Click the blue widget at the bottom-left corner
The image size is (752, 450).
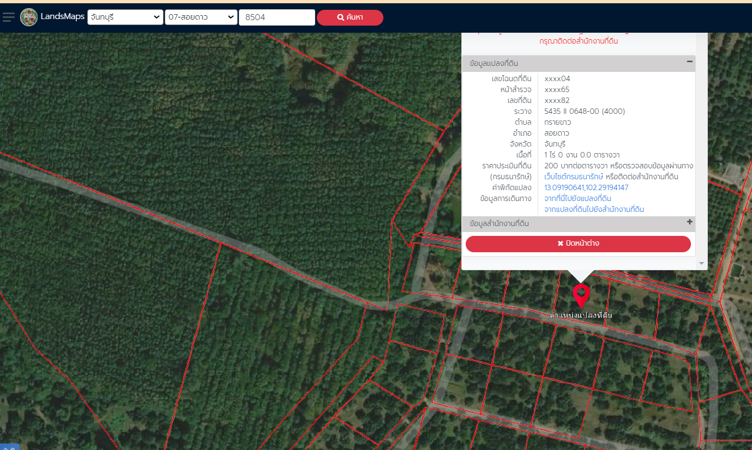point(9,447)
